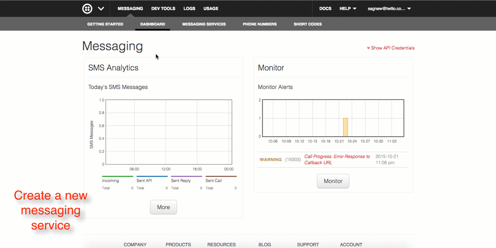The image size is (496, 248).
Task: Expand the Help dropdown
Action: tap(348, 9)
